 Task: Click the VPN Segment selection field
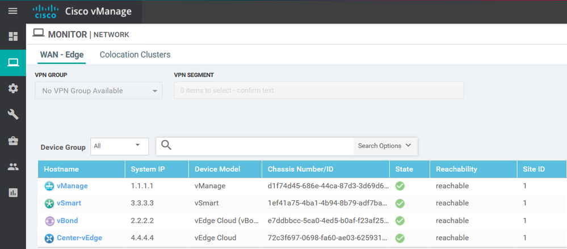coord(318,90)
